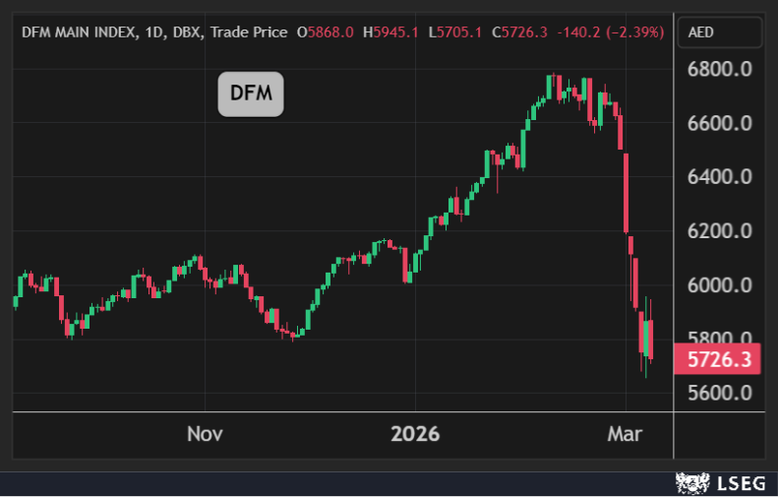Viewport: 778px width, 497px height.
Task: Click the 5600.0 price axis label
Action: [x=720, y=393]
